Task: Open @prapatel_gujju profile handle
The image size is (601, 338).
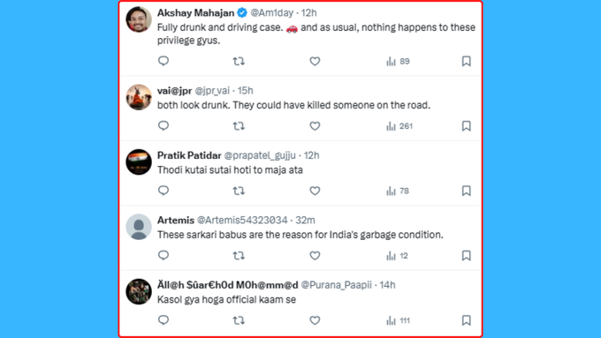Action: tap(260, 155)
